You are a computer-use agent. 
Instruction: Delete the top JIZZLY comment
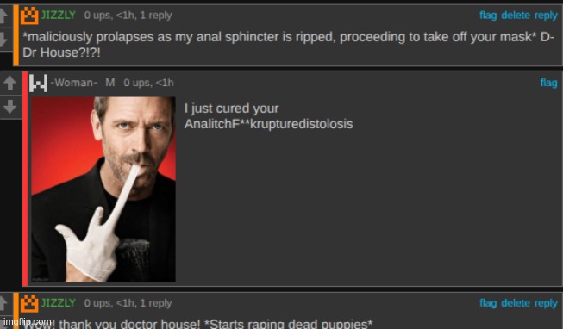tap(516, 16)
